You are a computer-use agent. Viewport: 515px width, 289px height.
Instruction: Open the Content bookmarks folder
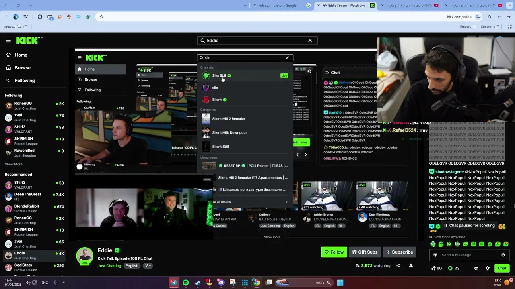coord(490,27)
